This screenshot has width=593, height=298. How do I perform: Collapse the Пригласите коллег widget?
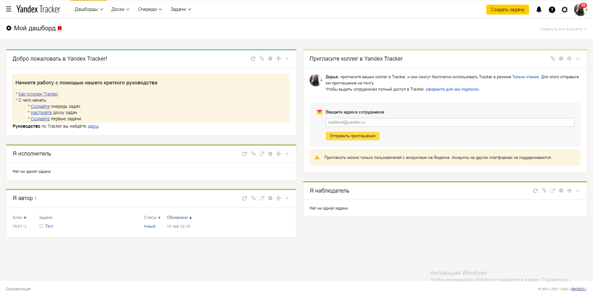pos(578,59)
